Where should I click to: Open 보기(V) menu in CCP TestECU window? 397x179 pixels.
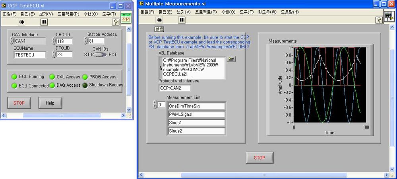(x=46, y=14)
